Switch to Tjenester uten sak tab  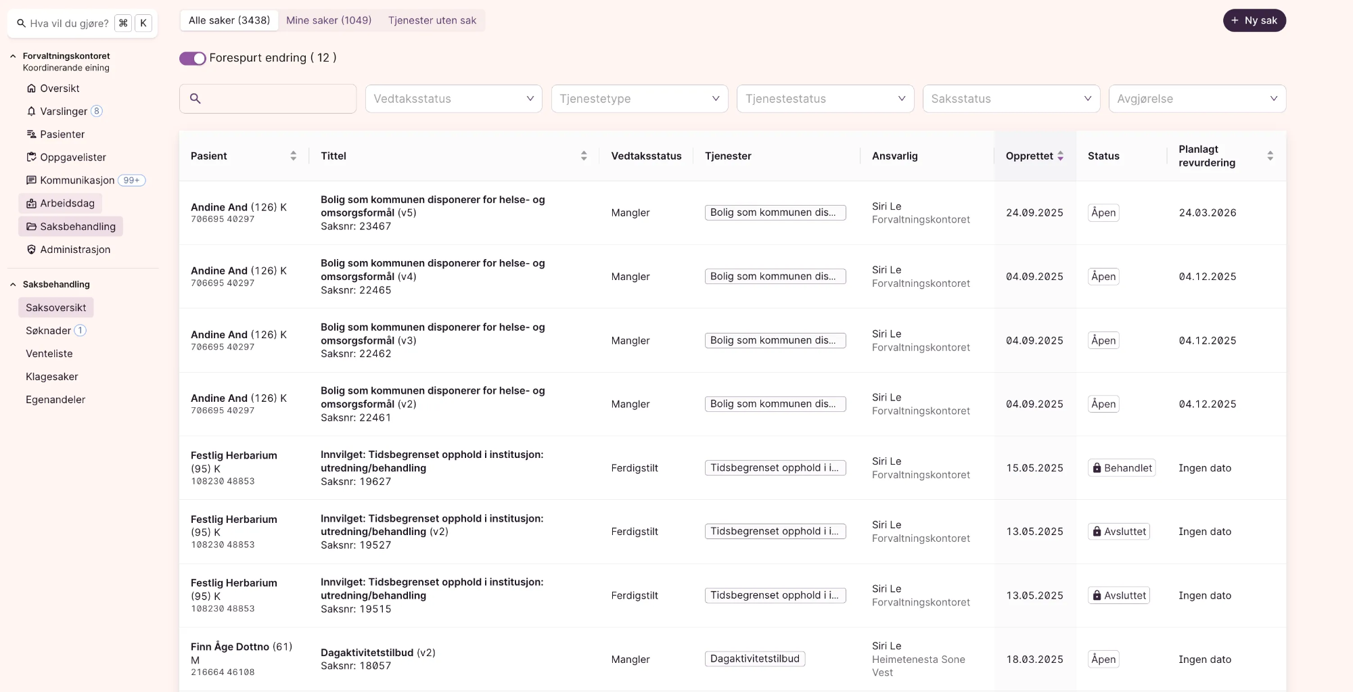tap(432, 20)
